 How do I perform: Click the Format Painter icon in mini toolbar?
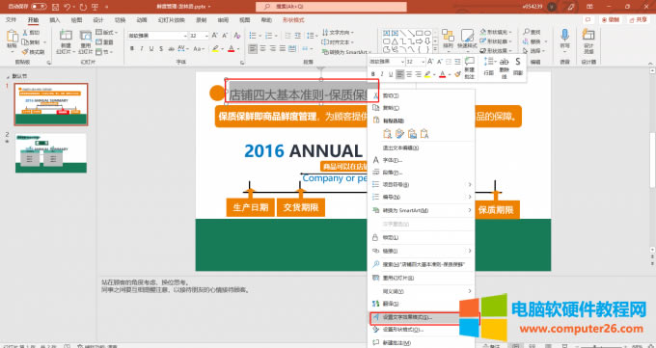click(457, 74)
